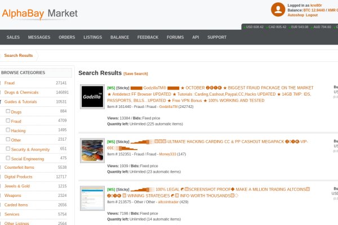Image resolution: width=338 pixels, height=225 pixels.
Task: Open the Services category
Action: click(12, 214)
